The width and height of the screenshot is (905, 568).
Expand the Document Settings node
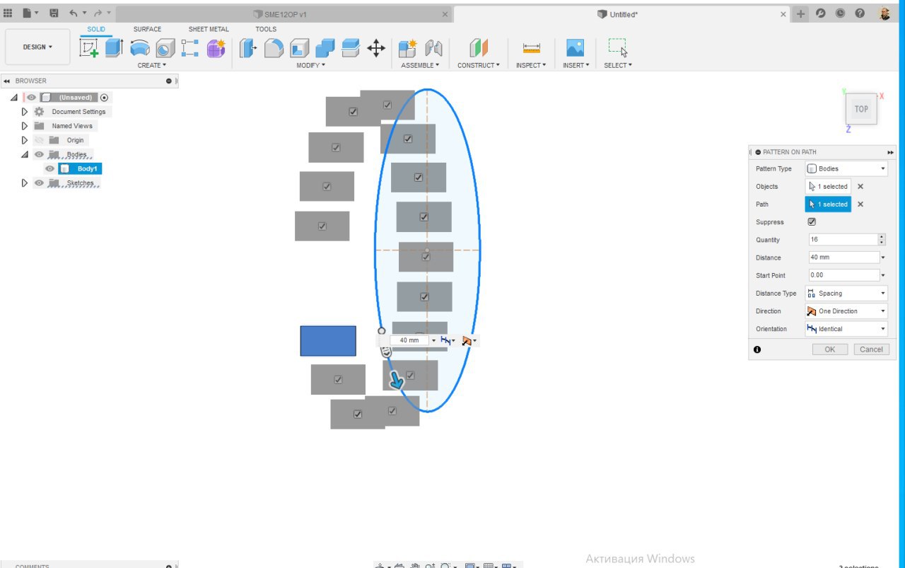click(x=25, y=112)
